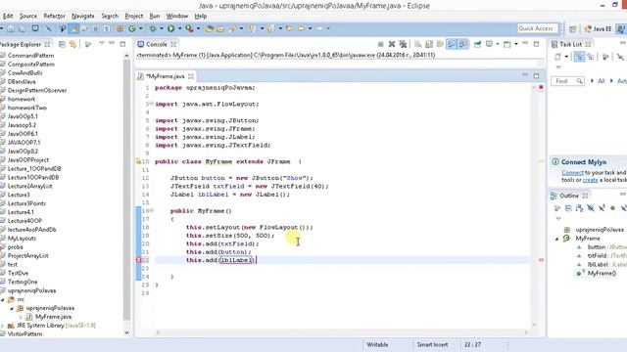Toggle Categorized mode in Task List
The width and height of the screenshot is (627, 352).
point(579,57)
